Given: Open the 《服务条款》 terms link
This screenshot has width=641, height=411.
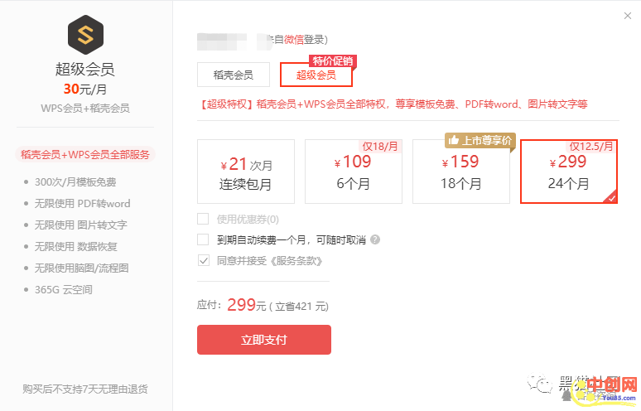Looking at the screenshot, I should [x=294, y=260].
